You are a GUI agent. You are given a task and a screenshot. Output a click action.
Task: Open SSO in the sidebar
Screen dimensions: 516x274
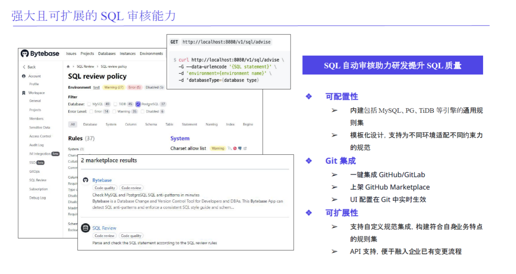32,163
